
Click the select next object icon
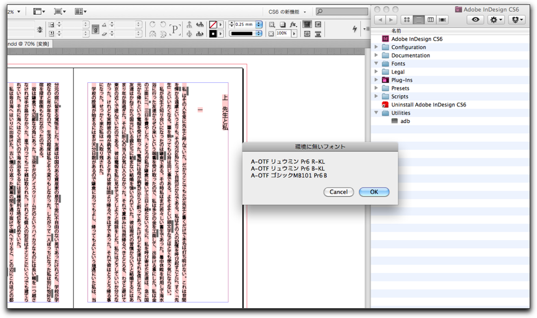pos(200,34)
